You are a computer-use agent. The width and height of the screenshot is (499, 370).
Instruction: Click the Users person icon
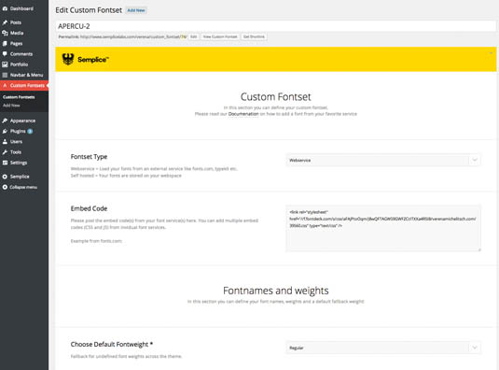point(5,141)
